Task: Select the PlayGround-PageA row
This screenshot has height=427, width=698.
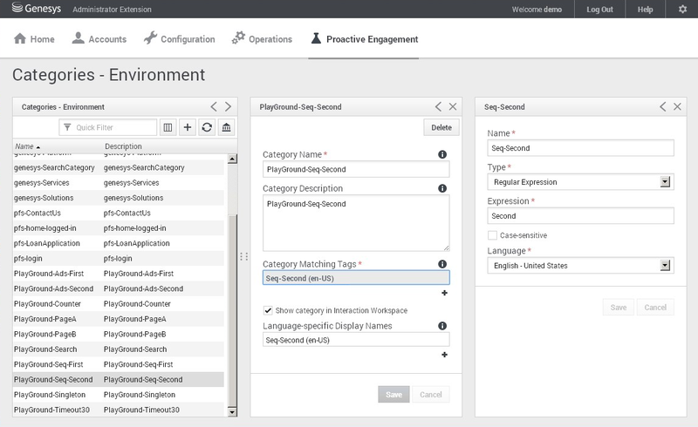Action: [x=119, y=319]
